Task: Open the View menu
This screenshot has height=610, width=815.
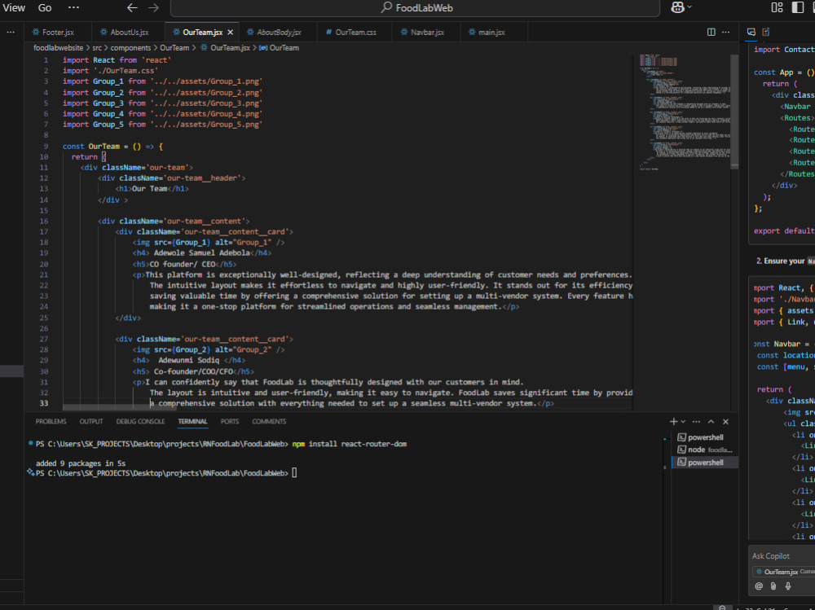Action: [x=14, y=8]
